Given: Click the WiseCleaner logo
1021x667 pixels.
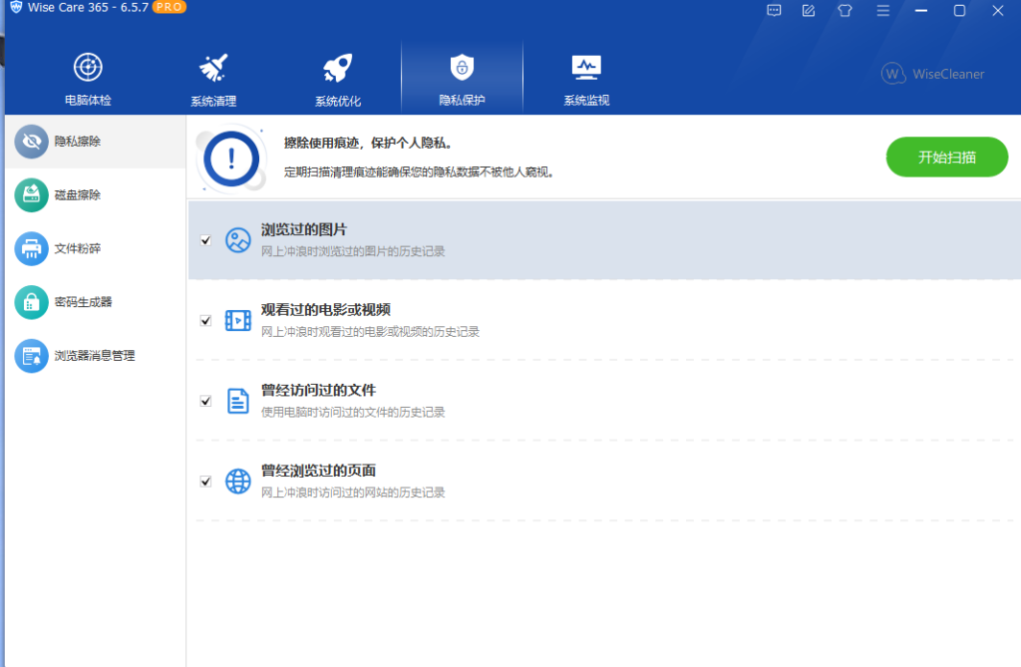Looking at the screenshot, I should (x=932, y=74).
